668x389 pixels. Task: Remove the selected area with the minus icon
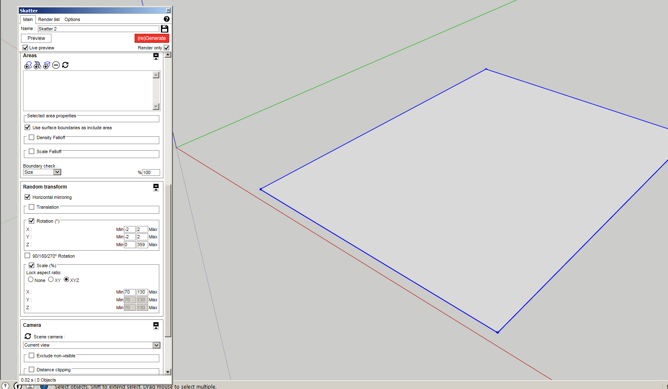(56, 65)
